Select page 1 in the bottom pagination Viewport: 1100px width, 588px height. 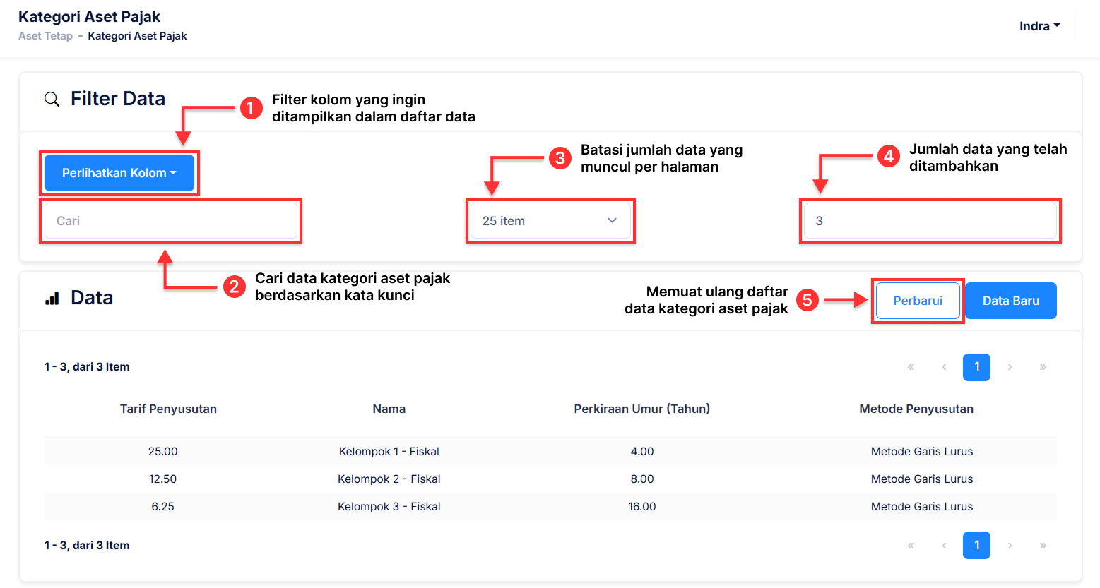(x=976, y=546)
